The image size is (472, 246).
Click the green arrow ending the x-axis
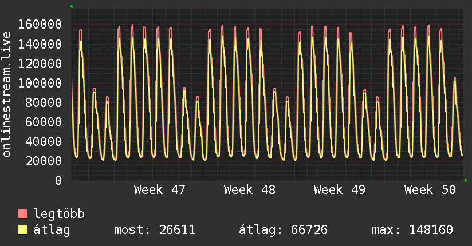466,180
